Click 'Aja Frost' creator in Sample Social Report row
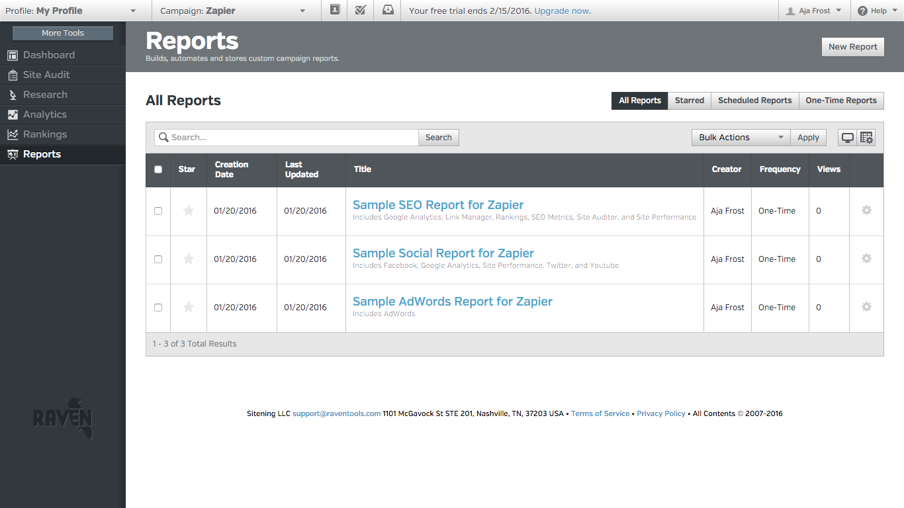The image size is (904, 508). coord(728,259)
